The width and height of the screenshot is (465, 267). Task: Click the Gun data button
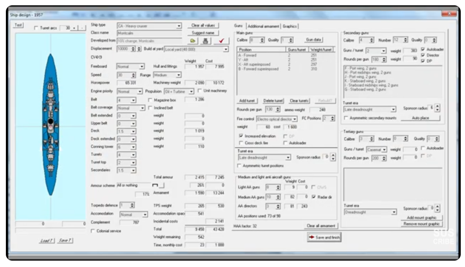pyautogui.click(x=314, y=39)
